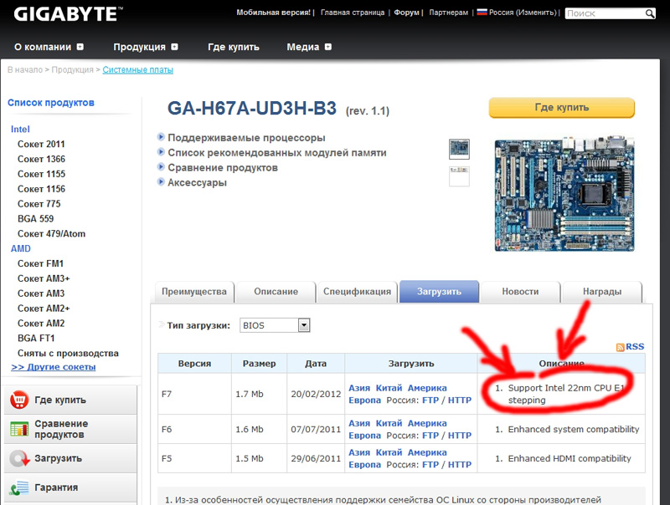
Task: Open Где купить in top navigation
Action: (x=234, y=47)
